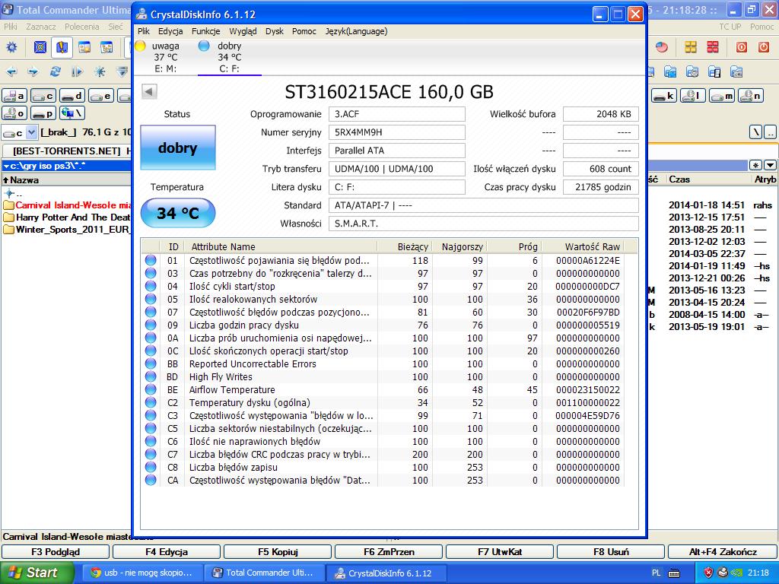Click the dobry health status button
The image size is (779, 584).
[x=178, y=148]
